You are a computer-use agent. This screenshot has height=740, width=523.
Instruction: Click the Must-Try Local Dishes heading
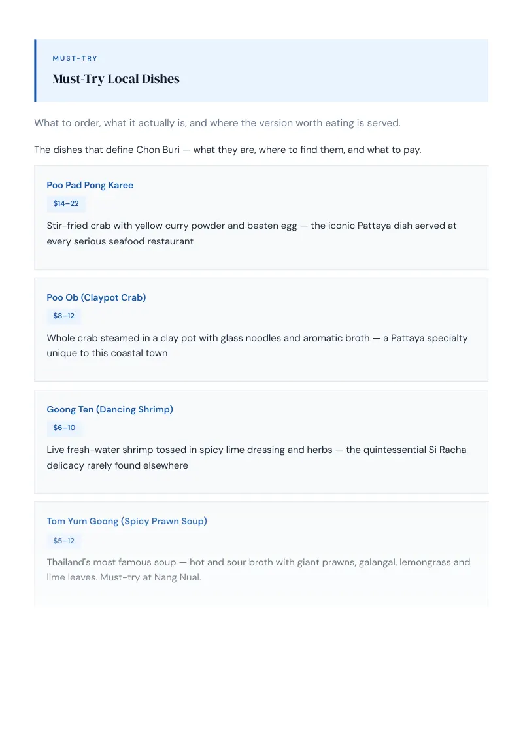point(116,79)
